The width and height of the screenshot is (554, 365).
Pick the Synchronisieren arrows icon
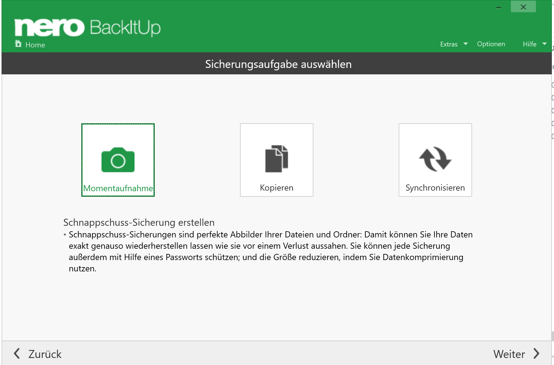[435, 159]
